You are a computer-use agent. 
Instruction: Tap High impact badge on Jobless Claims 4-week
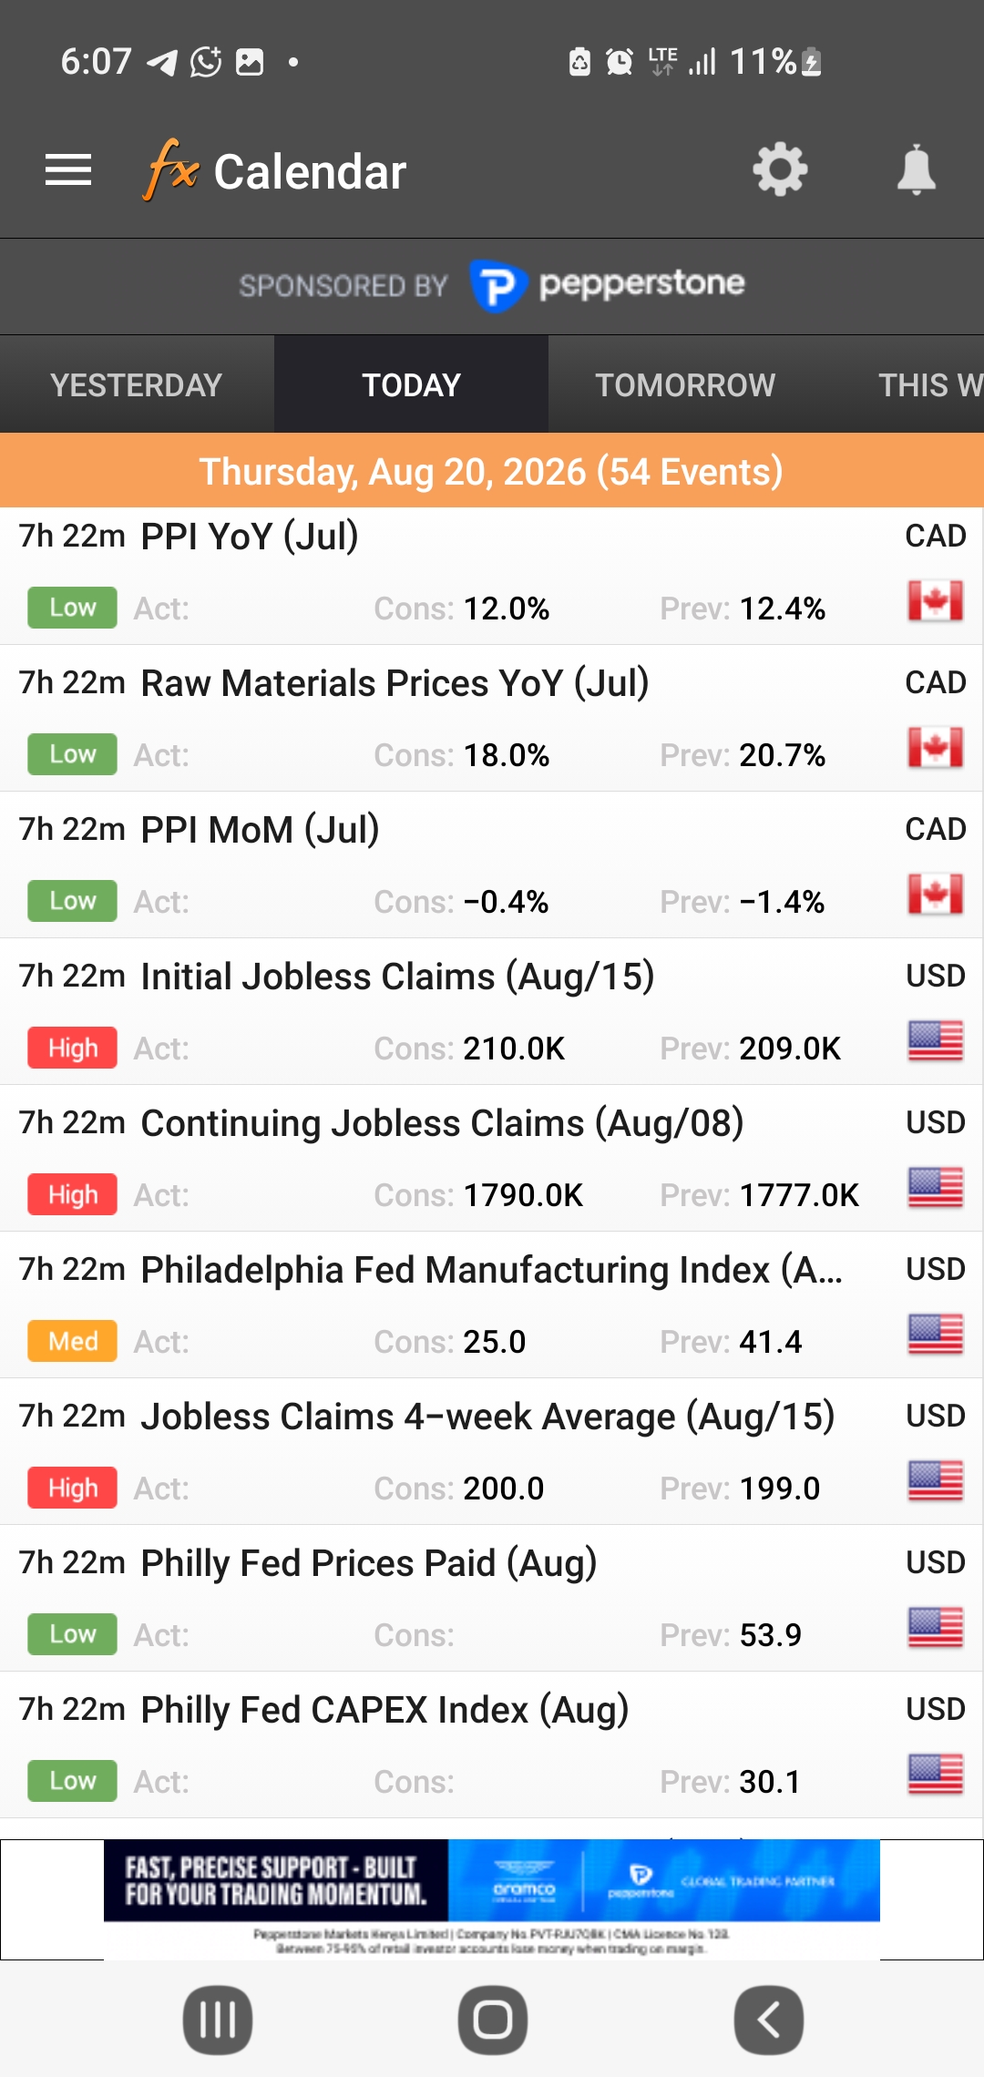[73, 1488]
